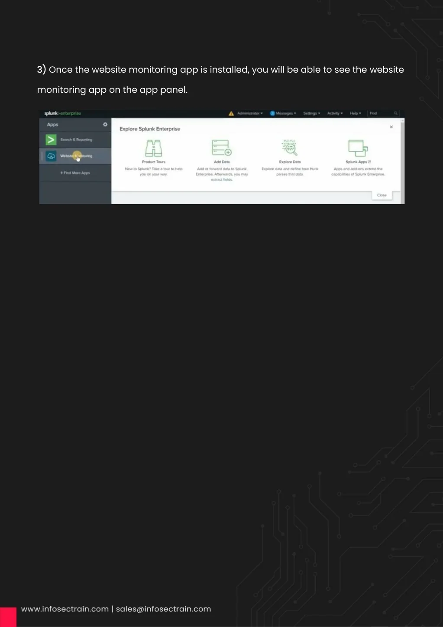Open the Activity dropdown menu
This screenshot has height=627, width=443.
335,114
